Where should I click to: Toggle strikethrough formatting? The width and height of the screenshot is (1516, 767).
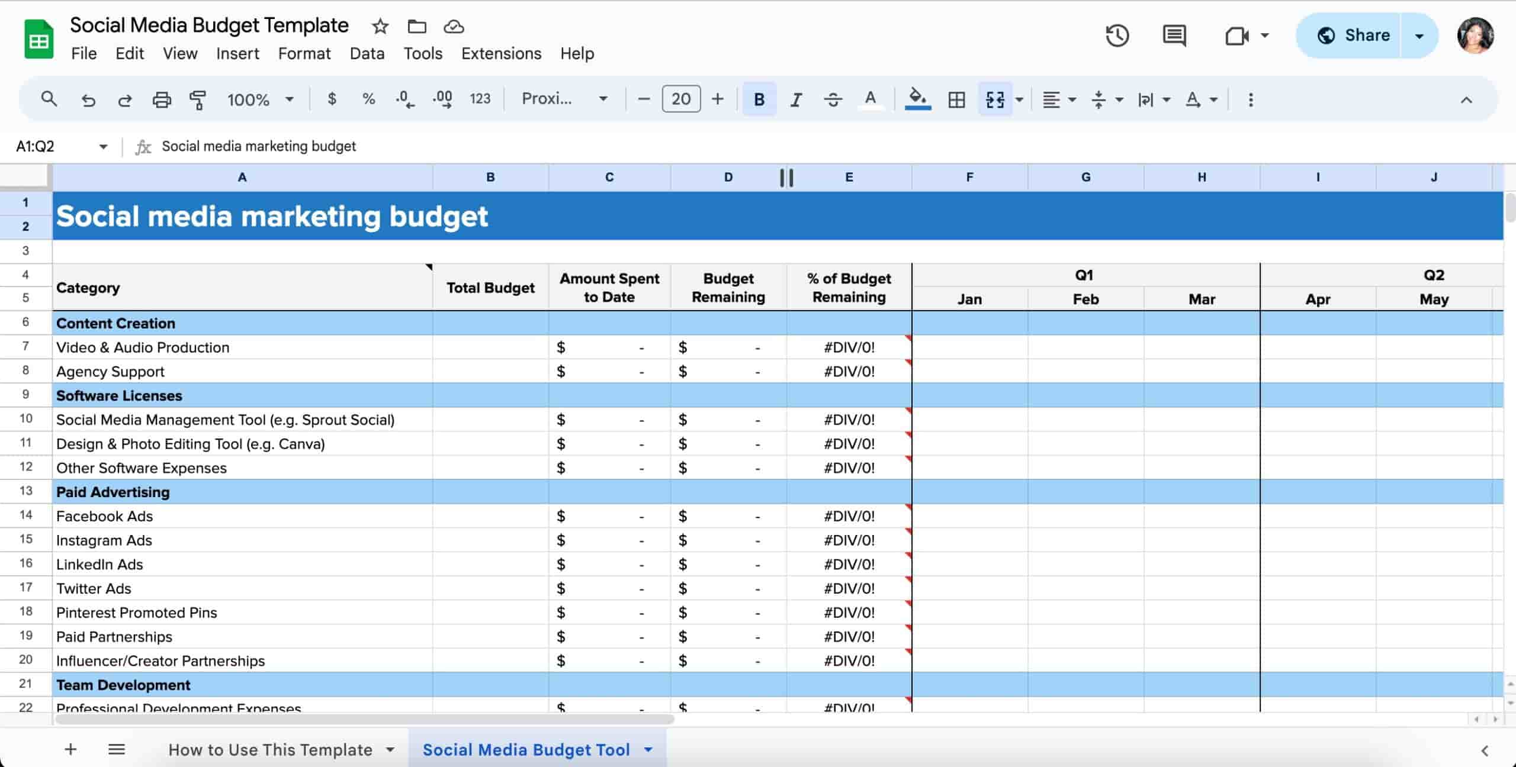coord(833,99)
